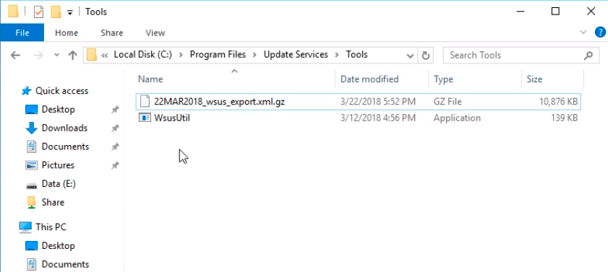The image size is (608, 272).
Task: Open Share folder in navigation pane
Action: pyautogui.click(x=53, y=202)
